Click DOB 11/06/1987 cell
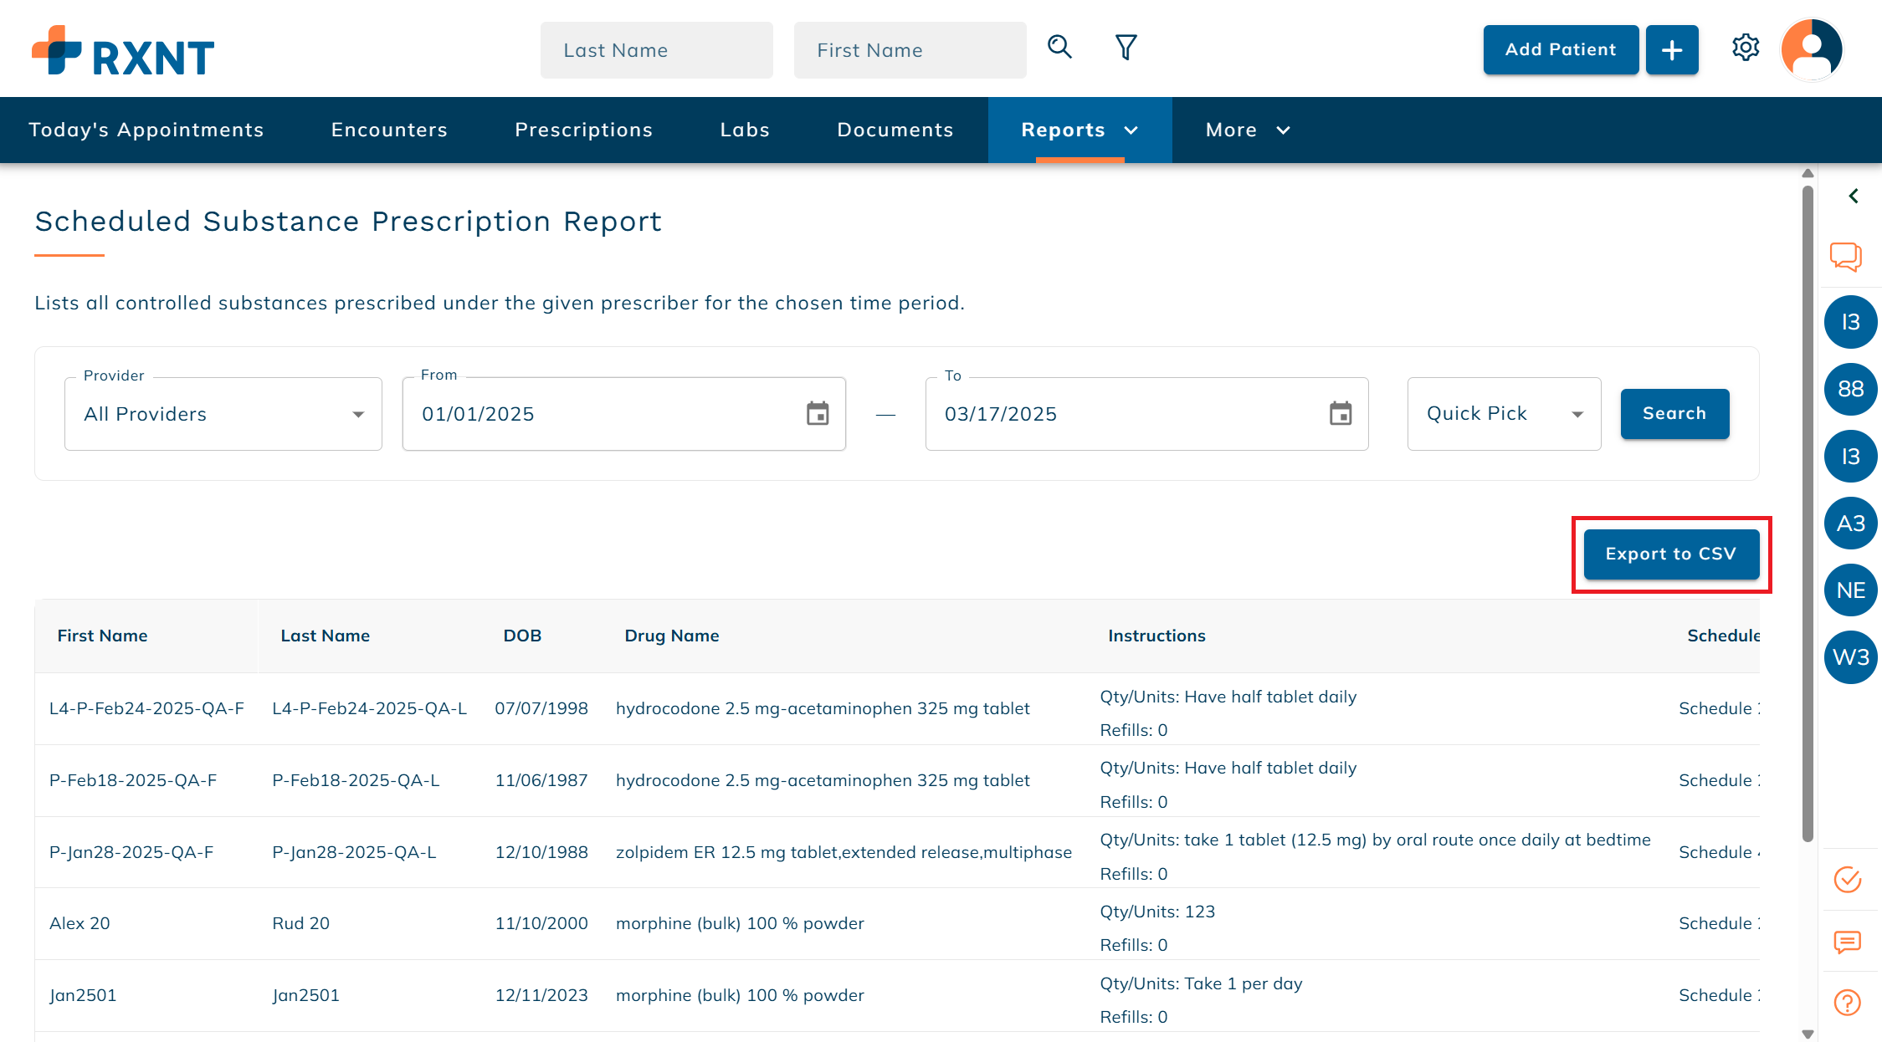This screenshot has height=1042, width=1882. [x=541, y=780]
